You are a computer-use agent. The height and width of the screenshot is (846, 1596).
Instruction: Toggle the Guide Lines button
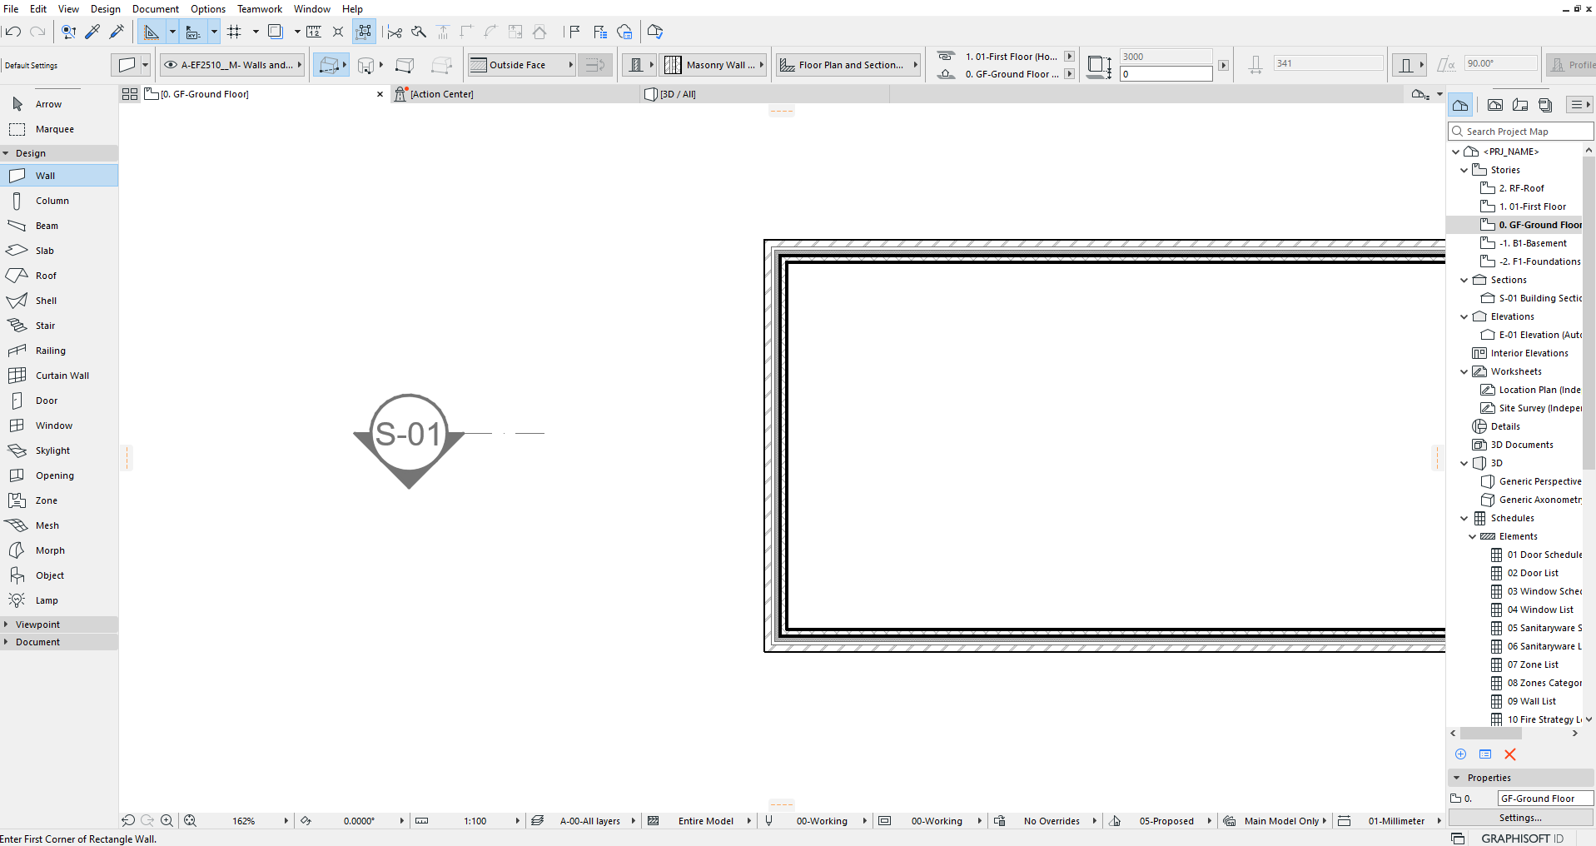pyautogui.click(x=152, y=32)
